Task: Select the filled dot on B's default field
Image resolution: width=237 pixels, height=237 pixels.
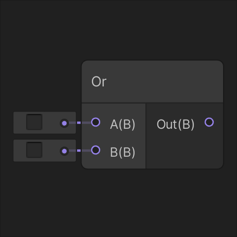Action: pyautogui.click(x=64, y=151)
